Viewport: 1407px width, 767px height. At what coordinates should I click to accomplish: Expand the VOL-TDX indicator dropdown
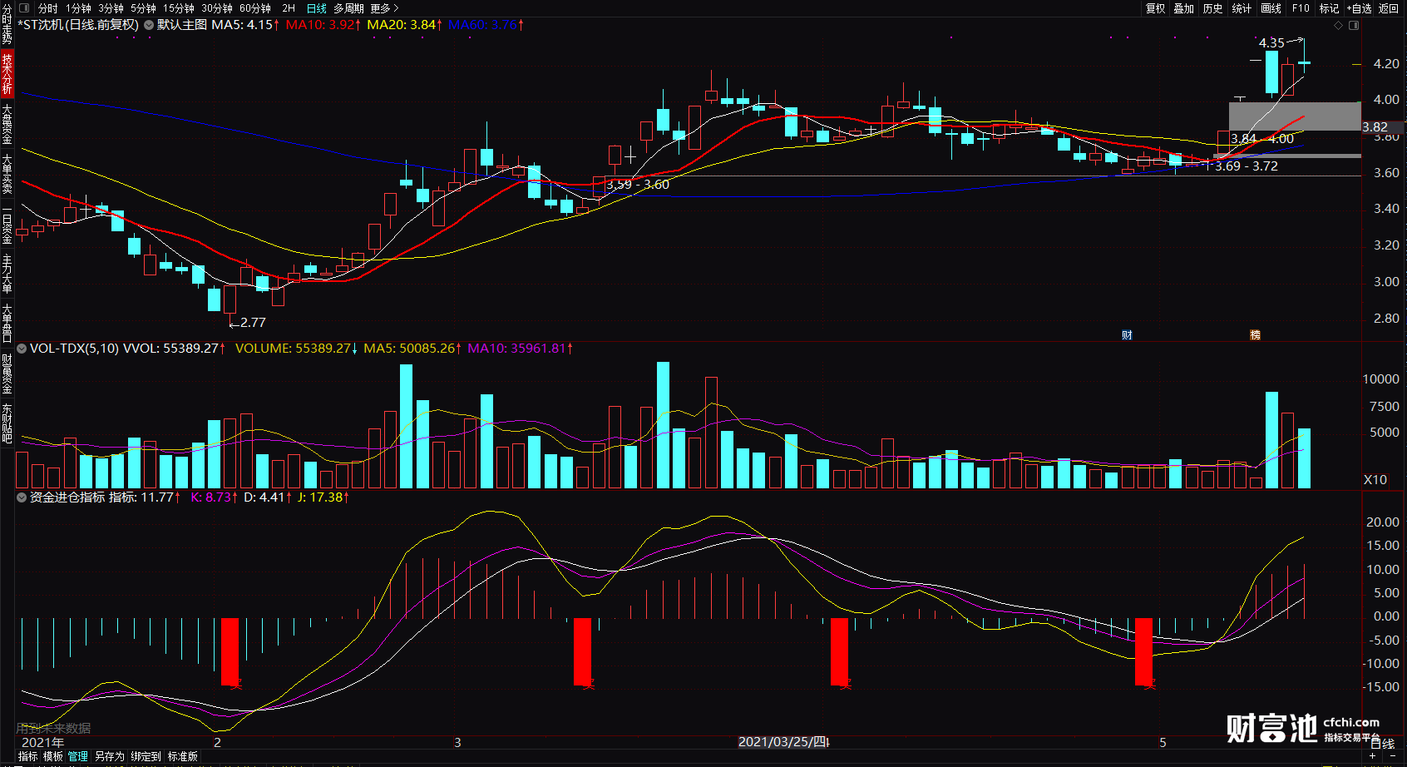[22, 349]
